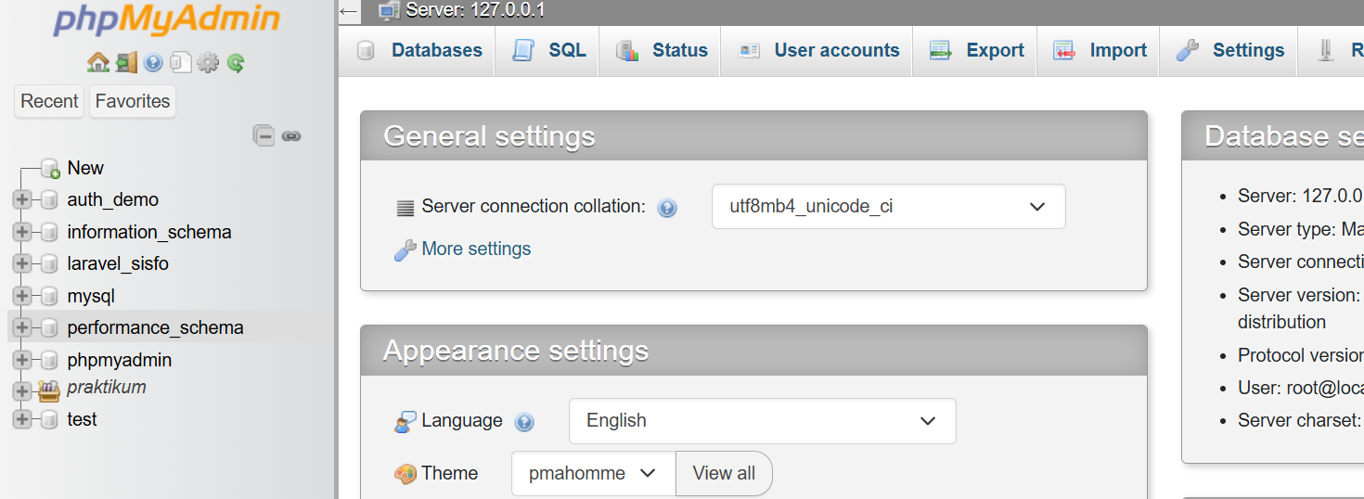This screenshot has width=1364, height=499.
Task: Open MariaDB documentation pages icon
Action: pyautogui.click(x=181, y=62)
